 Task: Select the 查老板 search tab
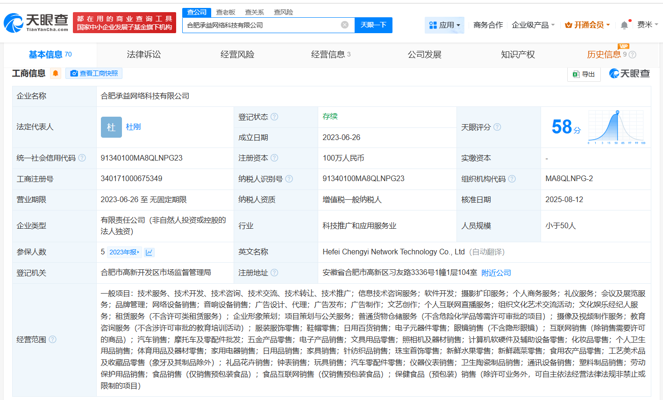coord(226,12)
